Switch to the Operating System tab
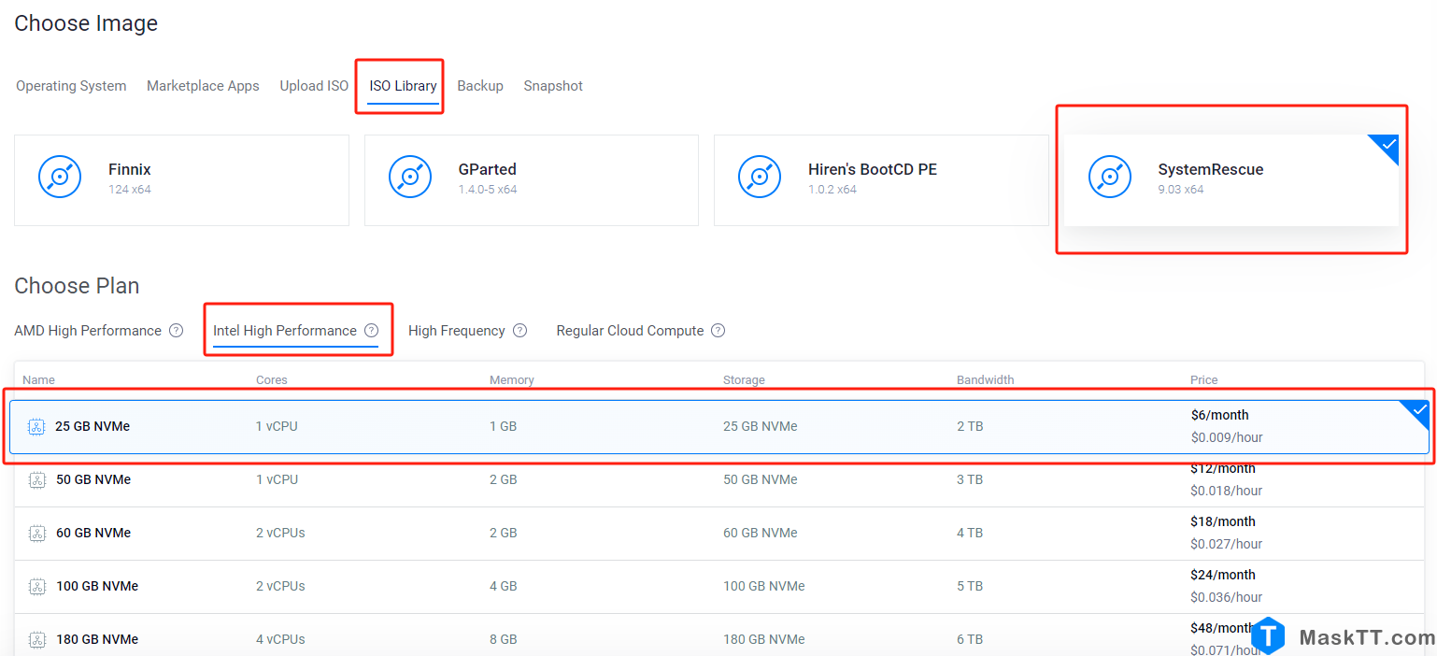 click(x=71, y=86)
